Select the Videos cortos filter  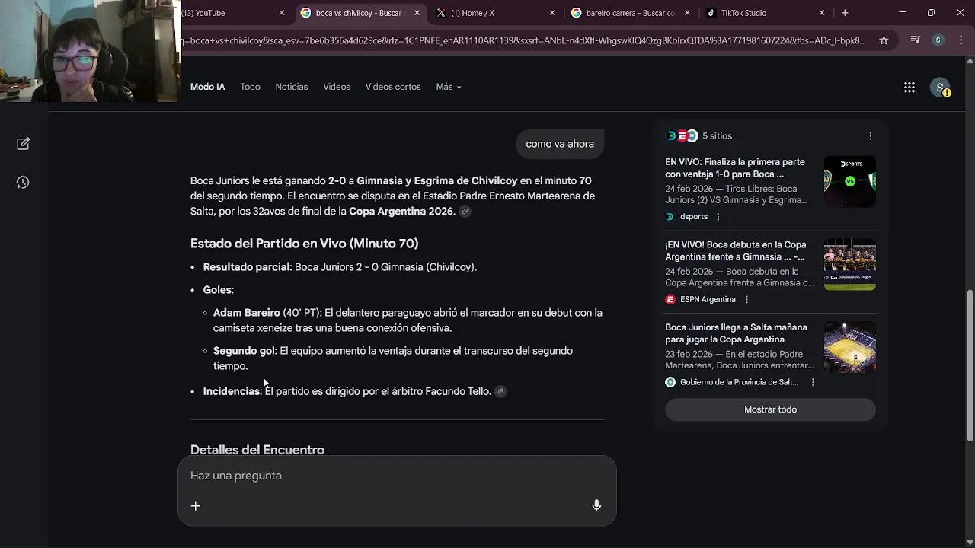(393, 87)
